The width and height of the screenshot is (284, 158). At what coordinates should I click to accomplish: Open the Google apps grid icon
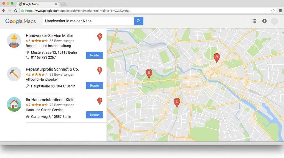pos(254,21)
